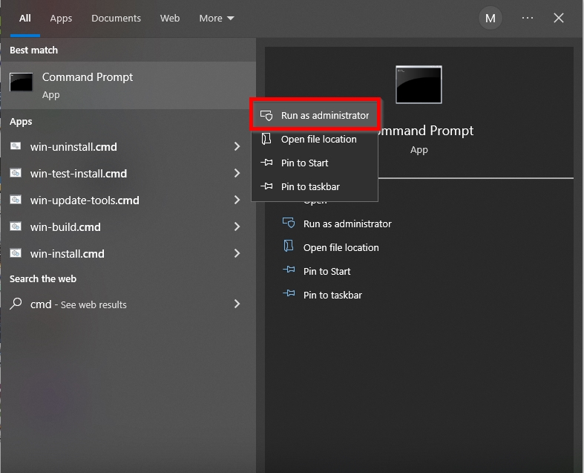Click the folder icon beside Open file location in preview pane
The height and width of the screenshot is (473, 584).
[289, 247]
